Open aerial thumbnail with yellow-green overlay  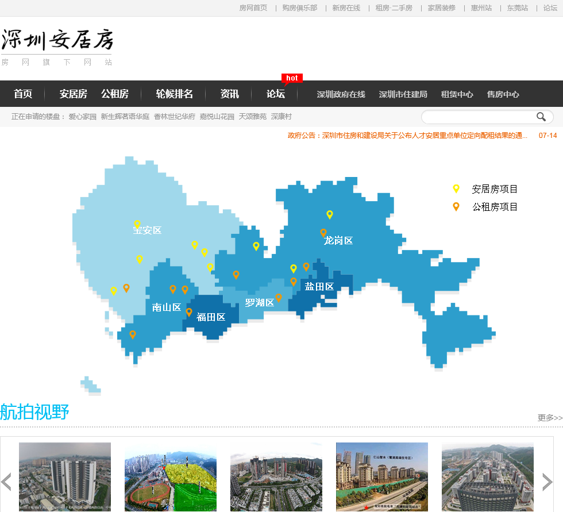coord(171,476)
